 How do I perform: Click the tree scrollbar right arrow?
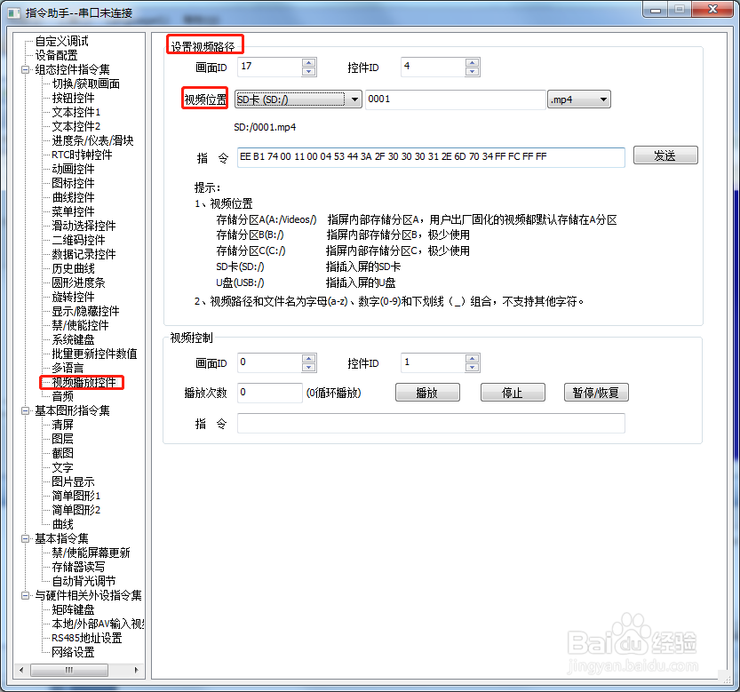pyautogui.click(x=137, y=670)
